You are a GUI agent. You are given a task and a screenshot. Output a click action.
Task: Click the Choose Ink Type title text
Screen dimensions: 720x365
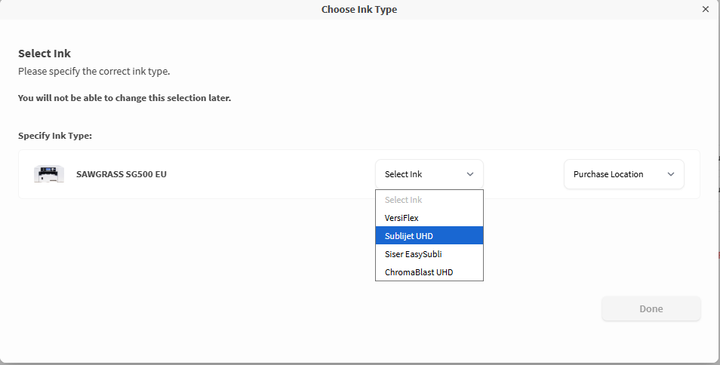coord(359,10)
